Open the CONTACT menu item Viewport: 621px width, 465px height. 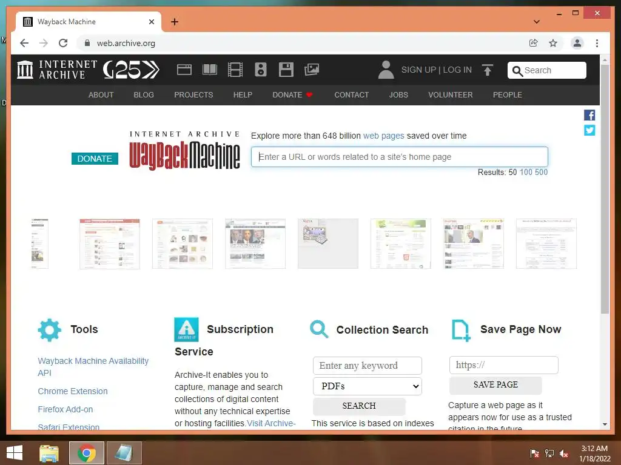click(x=351, y=95)
